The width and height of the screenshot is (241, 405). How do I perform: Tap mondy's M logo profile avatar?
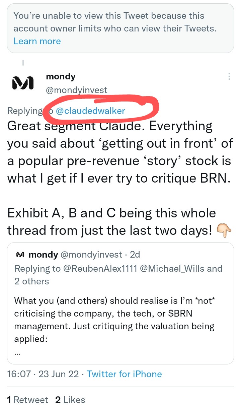[23, 83]
